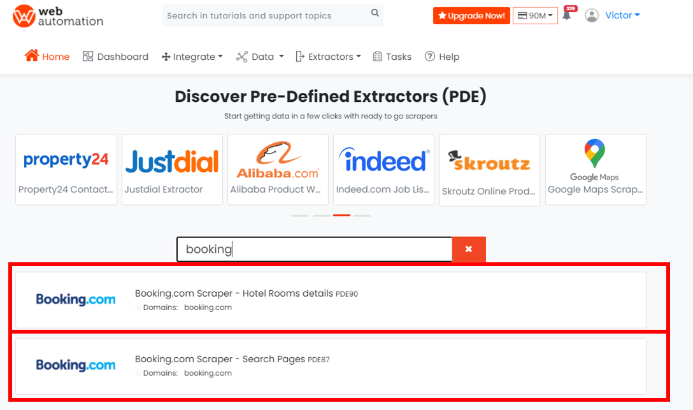
Task: Select the Google Maps Scraper card
Action: tap(596, 169)
